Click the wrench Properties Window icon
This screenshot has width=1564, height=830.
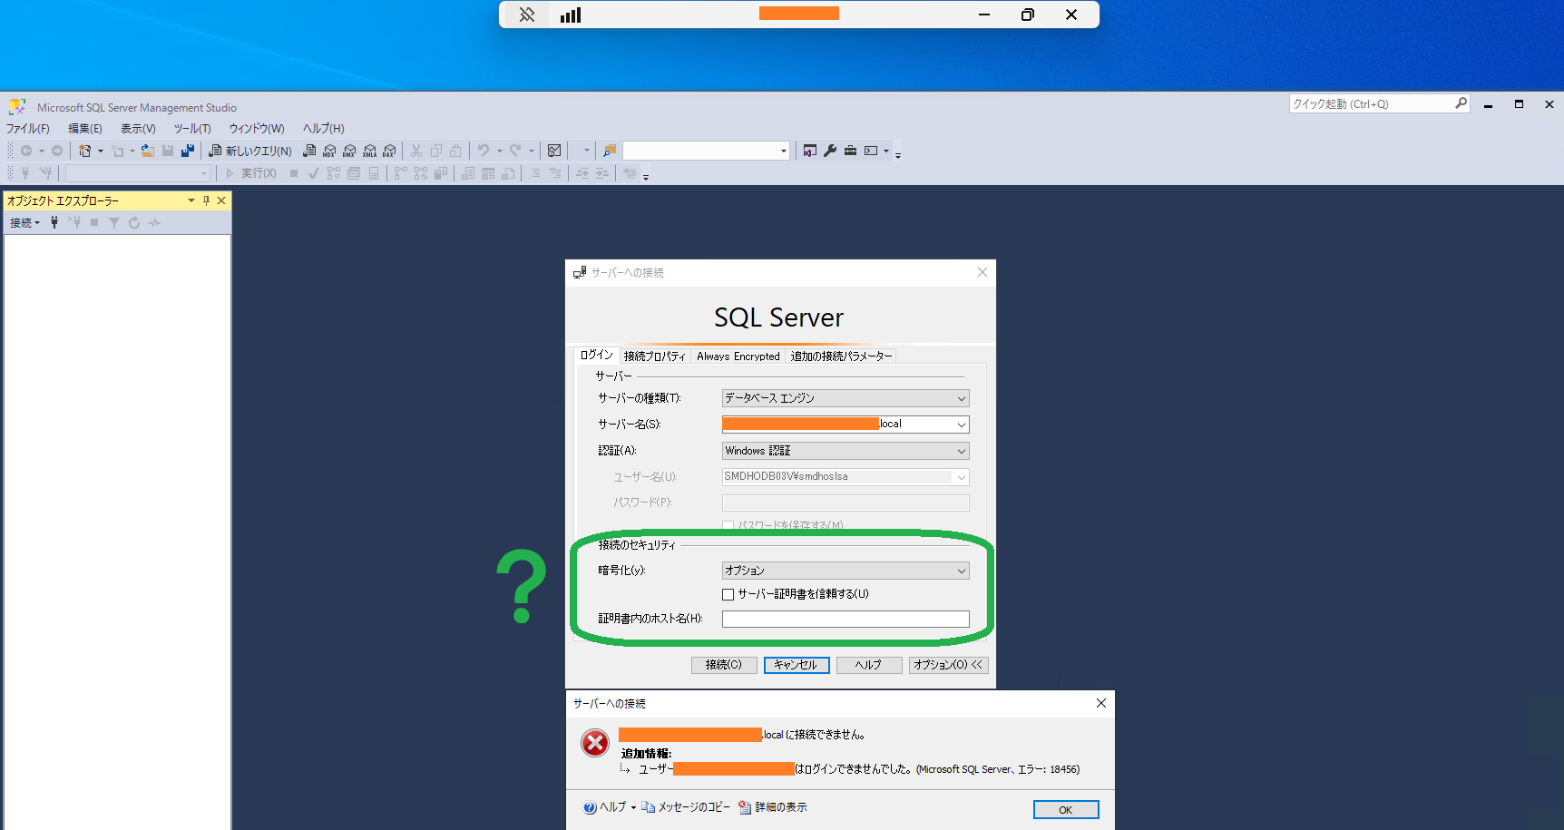830,151
